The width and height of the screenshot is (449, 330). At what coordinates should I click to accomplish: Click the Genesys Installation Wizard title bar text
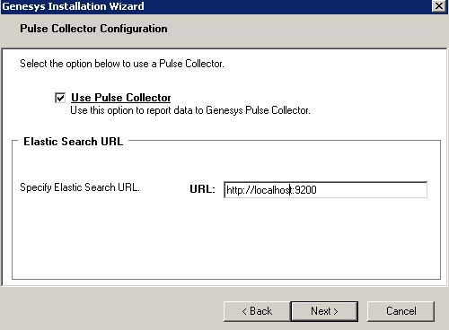coord(73,6)
